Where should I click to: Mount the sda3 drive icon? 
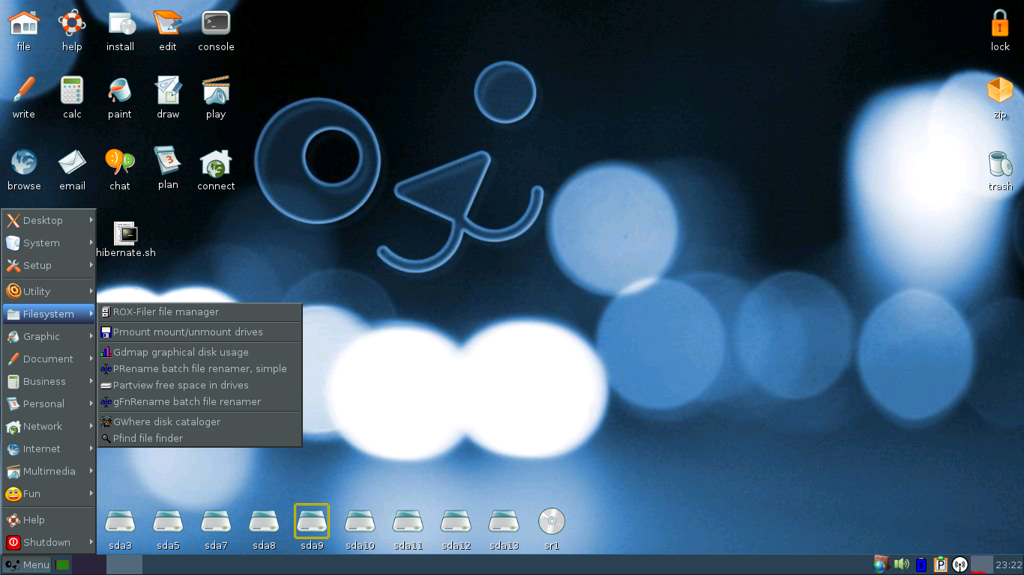click(120, 521)
